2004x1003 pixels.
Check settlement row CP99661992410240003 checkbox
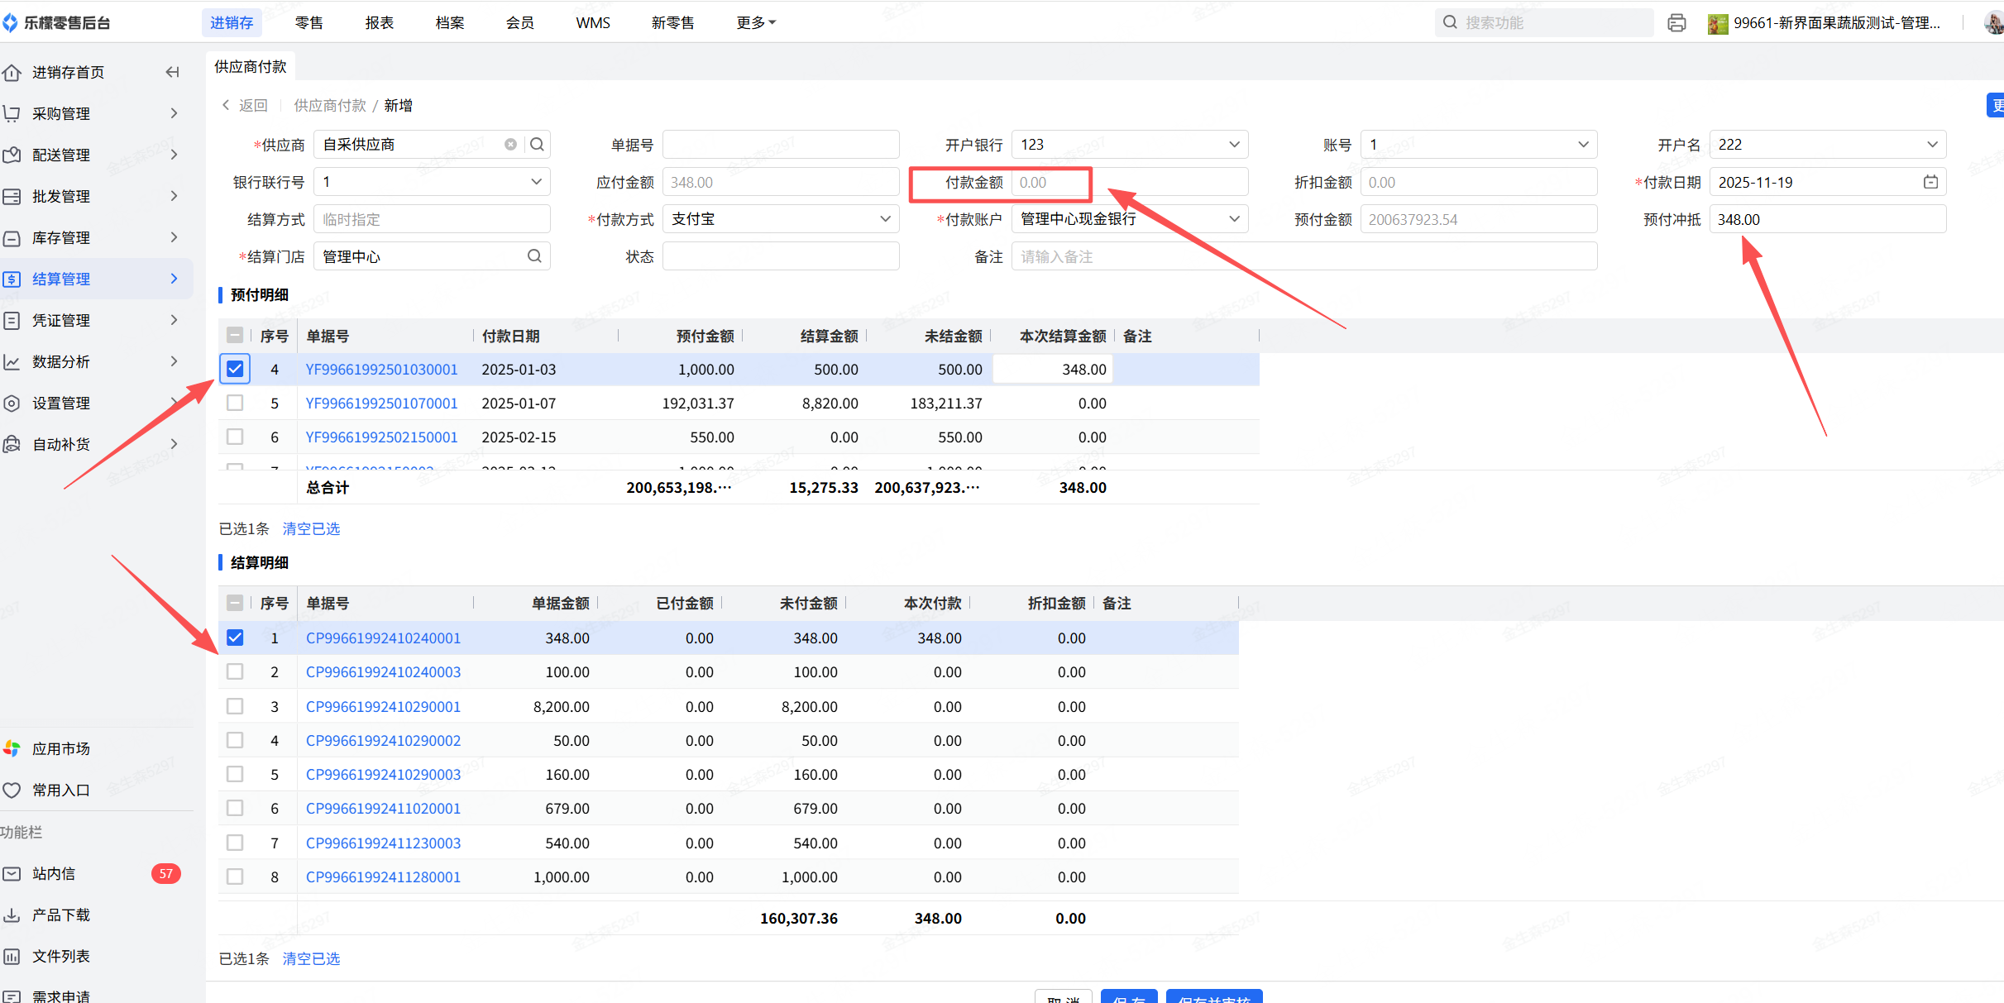(x=235, y=671)
